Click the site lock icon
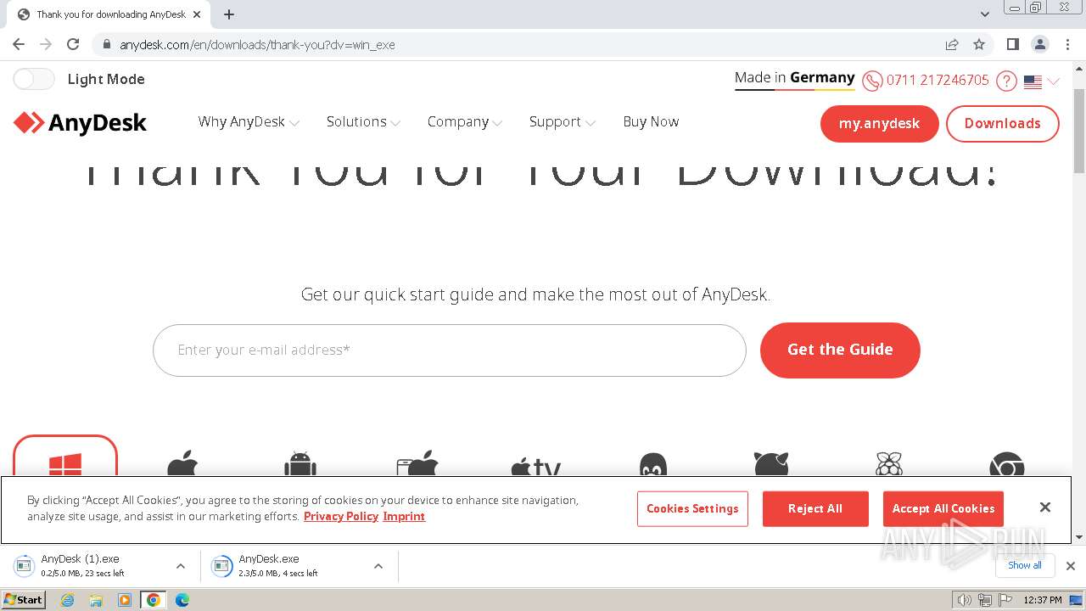 click(x=107, y=44)
